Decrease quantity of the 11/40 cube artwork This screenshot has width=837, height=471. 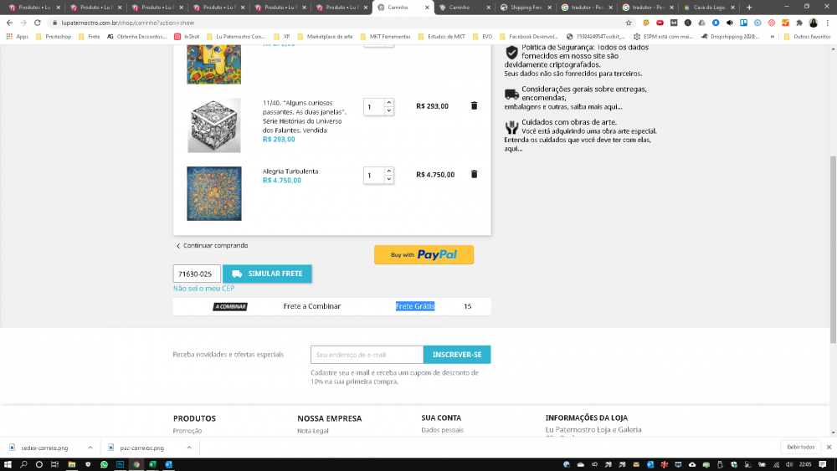tap(388, 110)
